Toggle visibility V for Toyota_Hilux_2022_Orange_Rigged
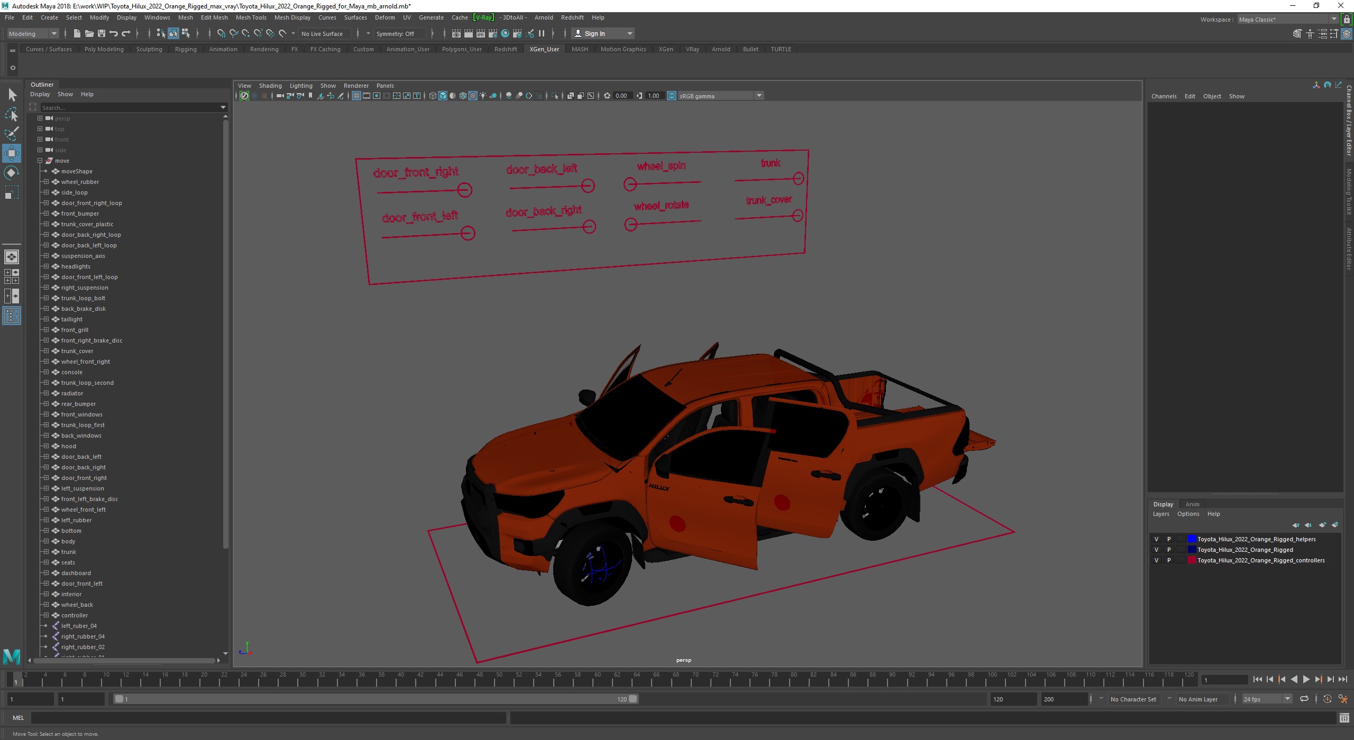1354x740 pixels. 1157,550
